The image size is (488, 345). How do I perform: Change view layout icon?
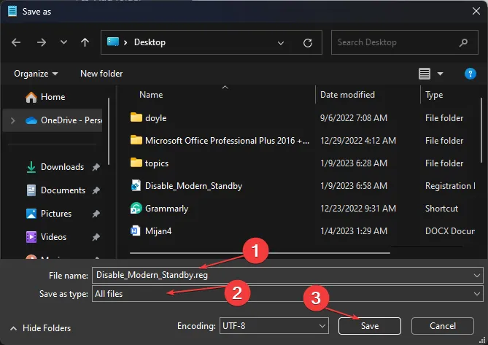click(425, 74)
